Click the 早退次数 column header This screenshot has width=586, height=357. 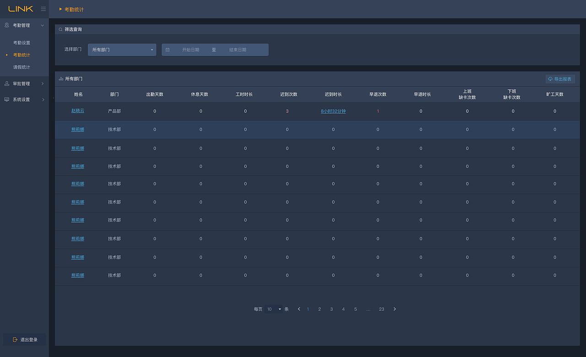[x=378, y=94]
